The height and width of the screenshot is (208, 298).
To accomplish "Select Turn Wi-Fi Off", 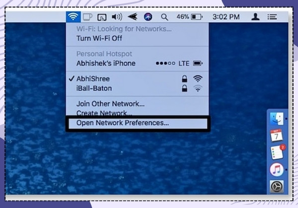I will 137,38.
